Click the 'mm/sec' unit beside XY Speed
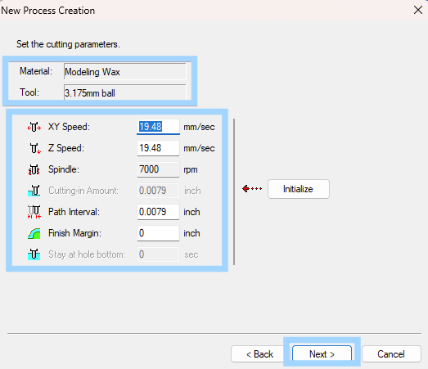 [199, 127]
